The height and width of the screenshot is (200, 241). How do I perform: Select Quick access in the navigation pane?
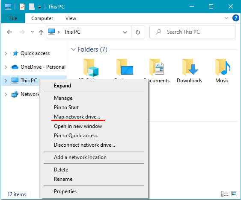pyautogui.click(x=35, y=53)
